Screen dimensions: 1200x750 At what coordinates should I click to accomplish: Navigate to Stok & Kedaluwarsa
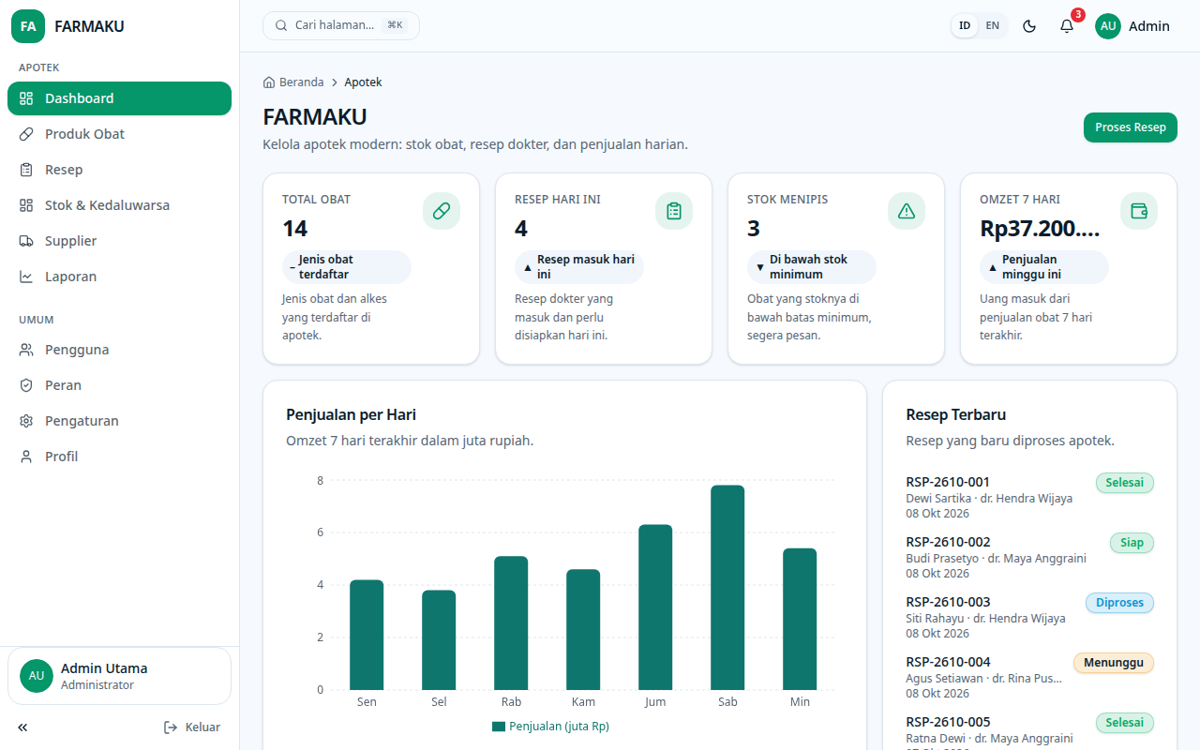click(119, 205)
